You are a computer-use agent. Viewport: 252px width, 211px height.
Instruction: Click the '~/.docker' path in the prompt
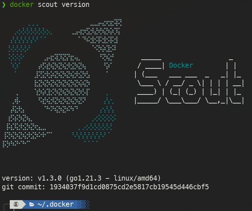tap(55, 204)
